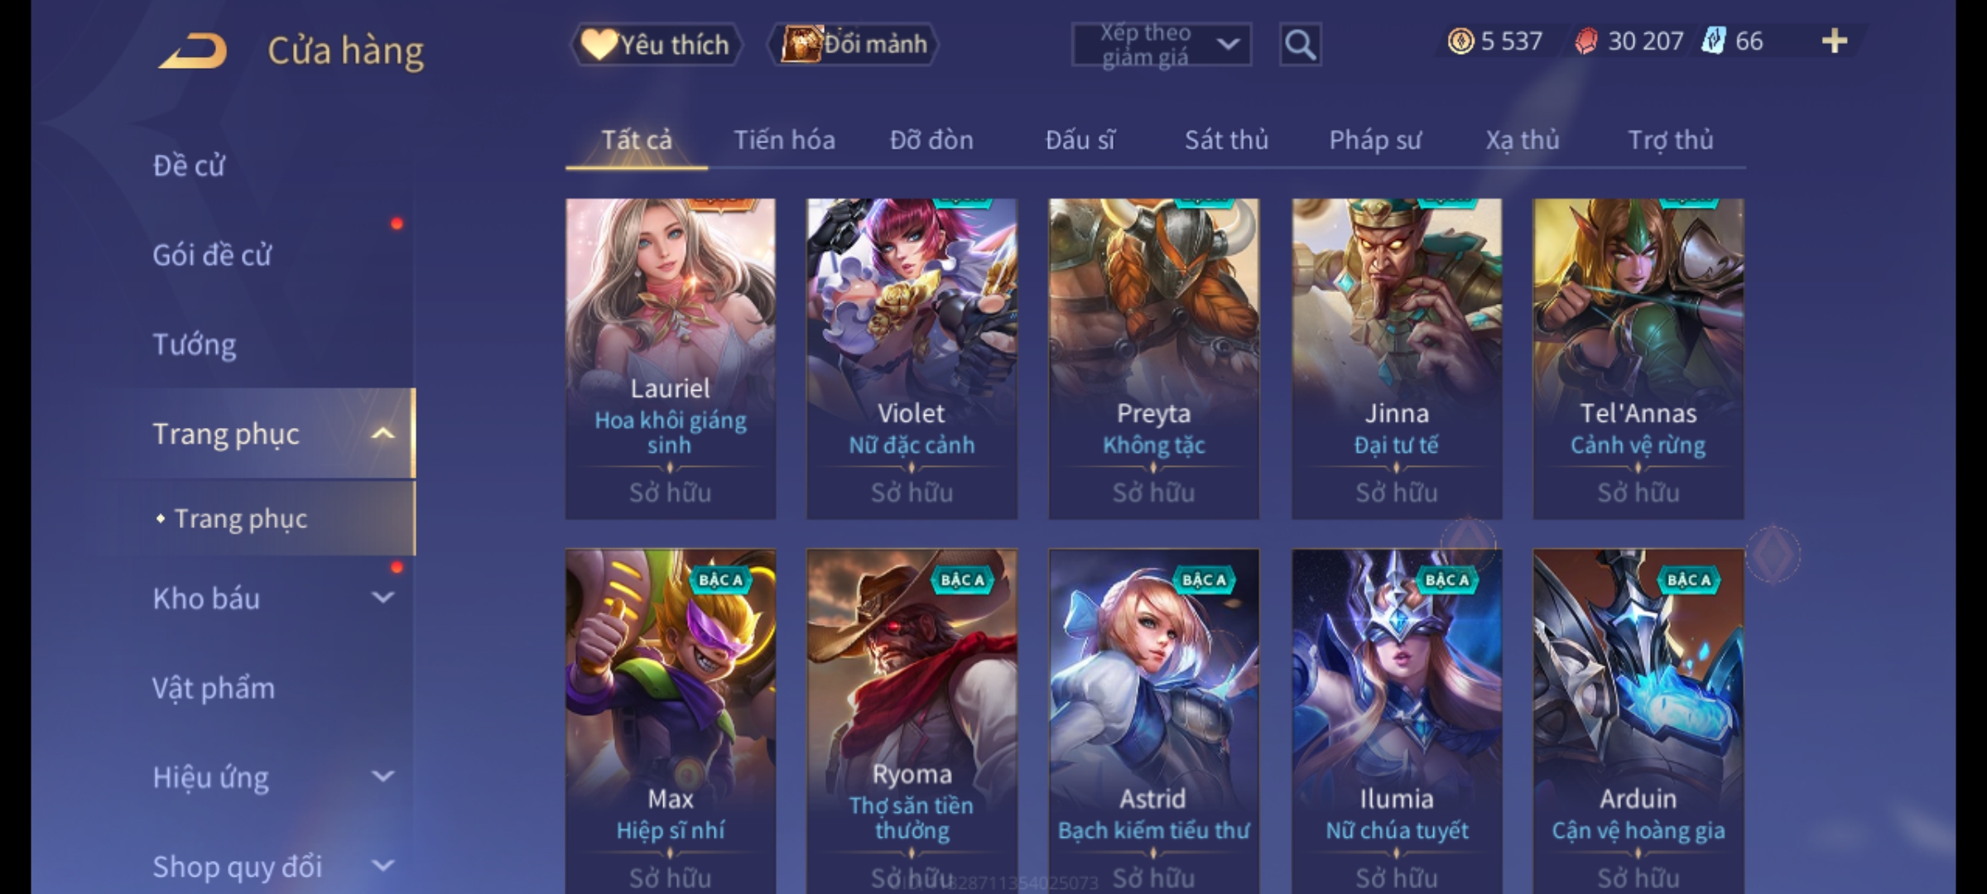Go back with the gold arrow icon
The height and width of the screenshot is (894, 1987).
(194, 51)
